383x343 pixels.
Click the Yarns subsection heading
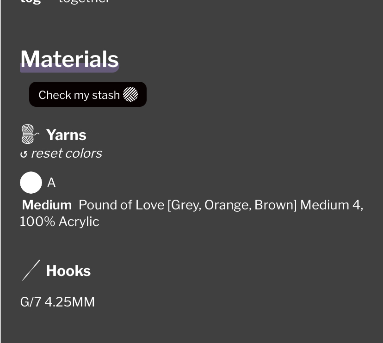point(66,135)
